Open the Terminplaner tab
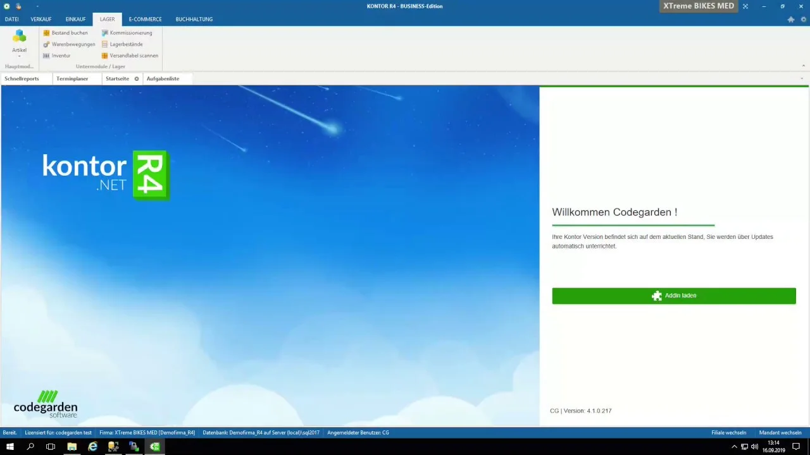 72,79
